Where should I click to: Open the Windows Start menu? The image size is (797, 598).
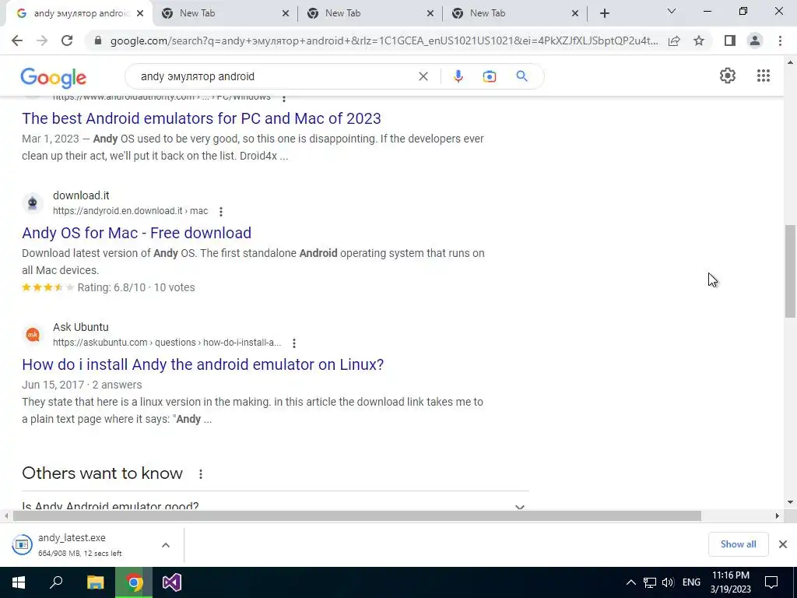(19, 582)
